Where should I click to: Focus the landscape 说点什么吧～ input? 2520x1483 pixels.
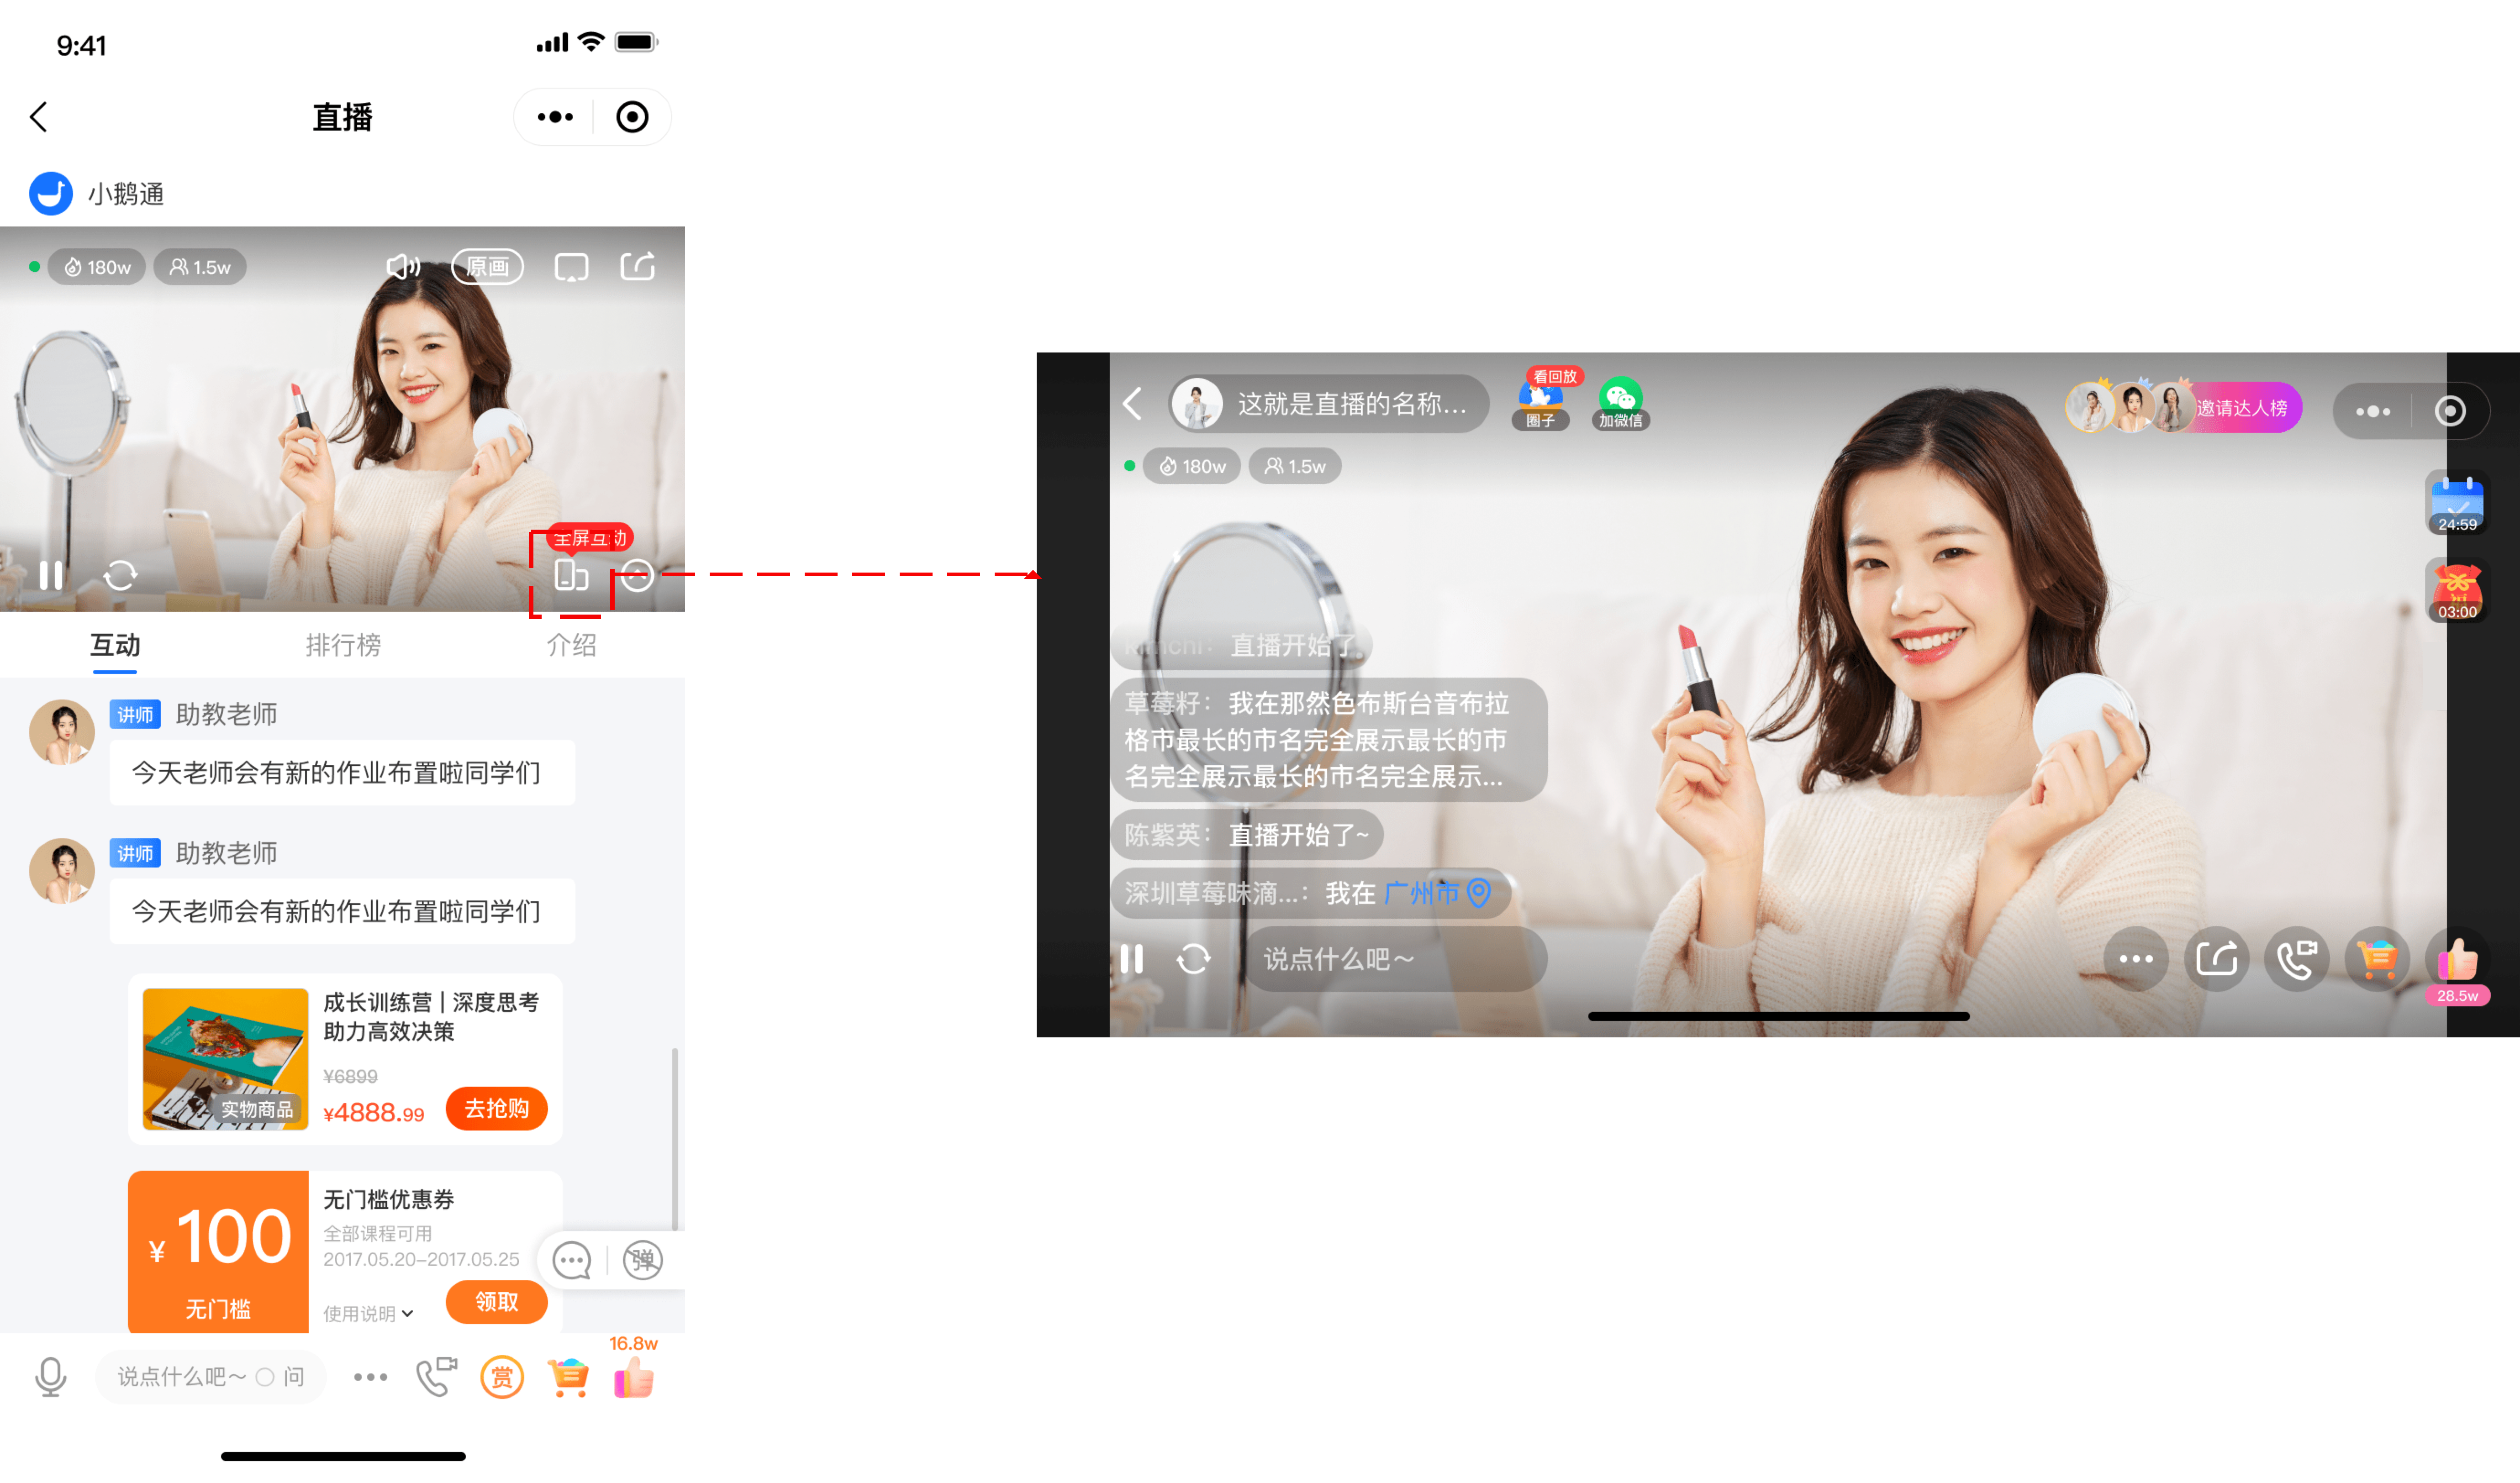click(1396, 959)
